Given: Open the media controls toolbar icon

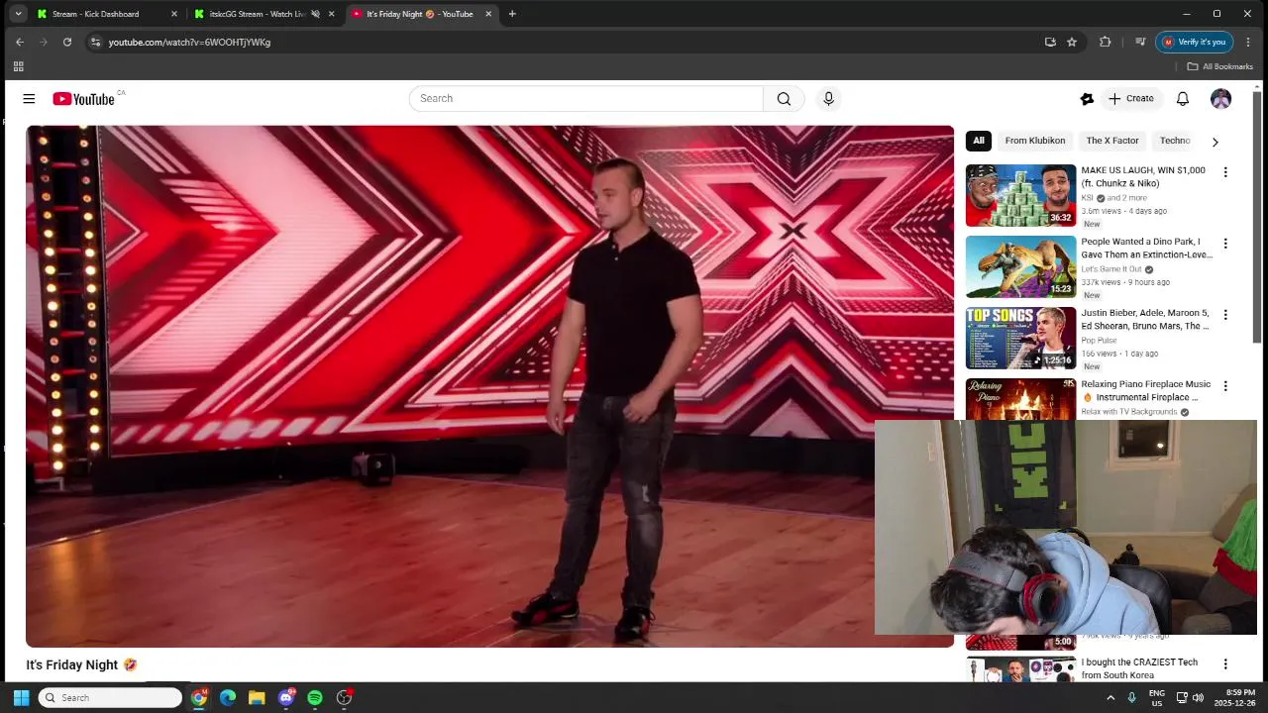Looking at the screenshot, I should click(x=1140, y=42).
